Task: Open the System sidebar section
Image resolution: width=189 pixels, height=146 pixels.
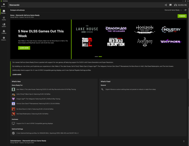Action: (x=4, y=25)
